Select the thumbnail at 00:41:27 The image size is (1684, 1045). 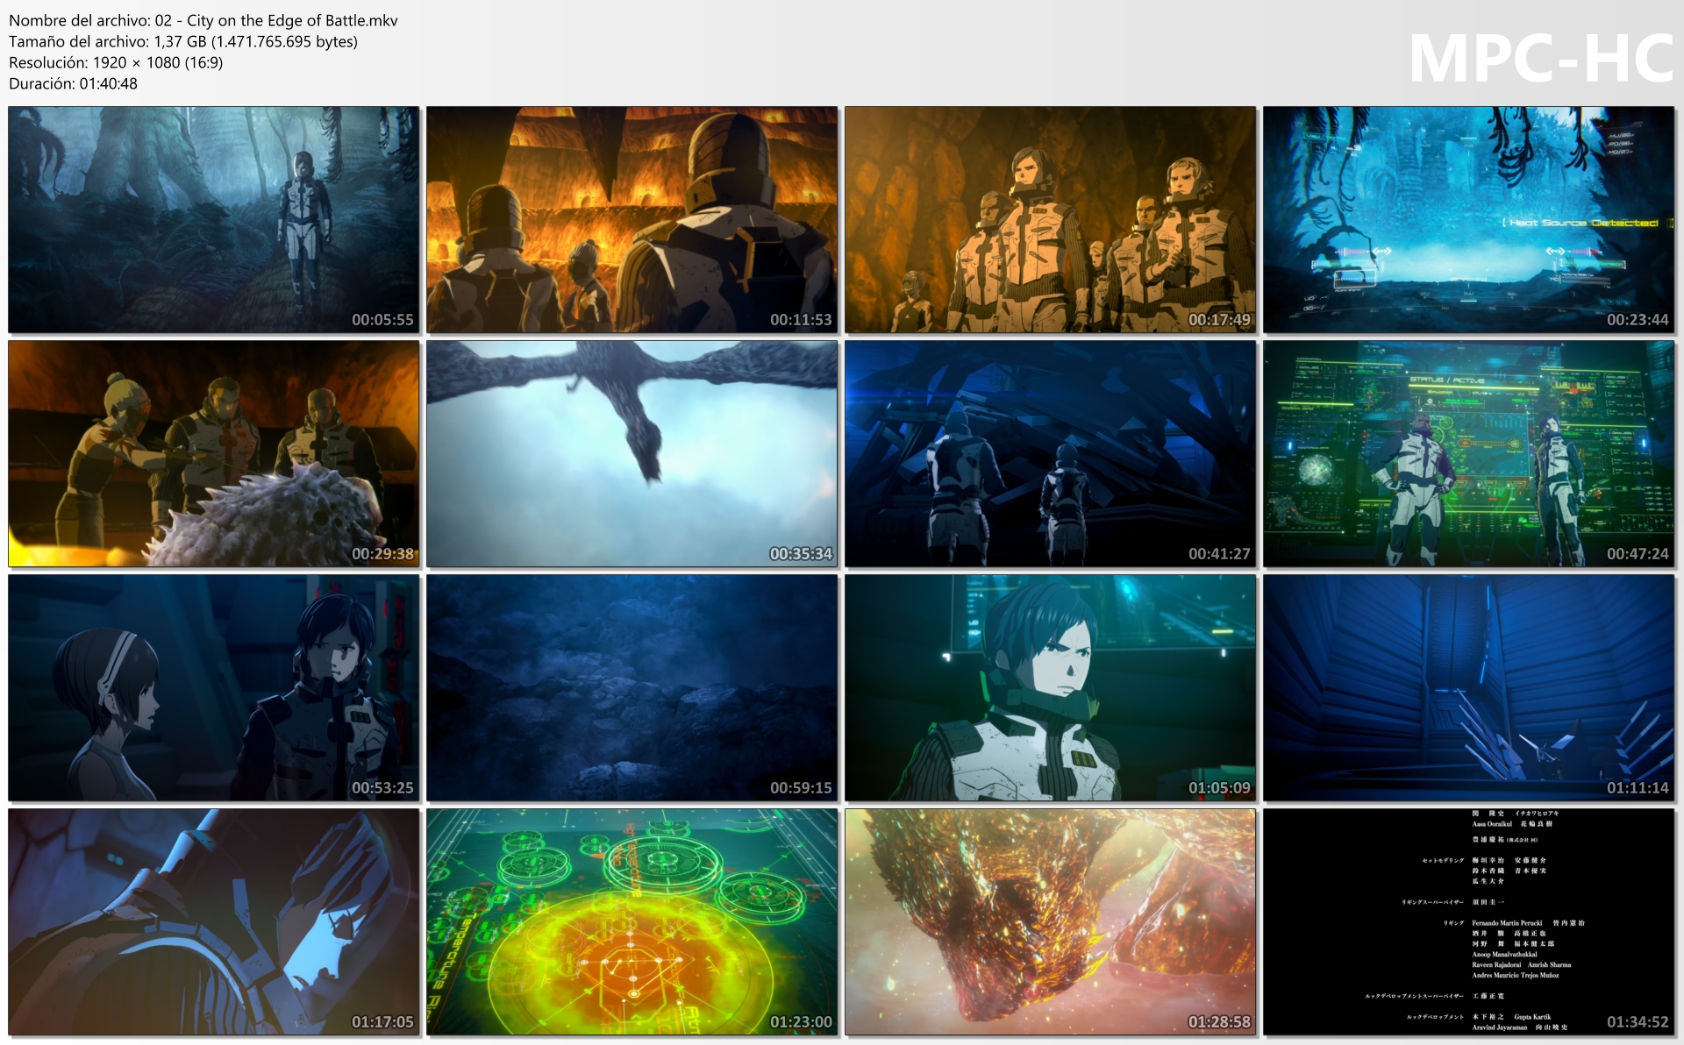[x=1051, y=454]
